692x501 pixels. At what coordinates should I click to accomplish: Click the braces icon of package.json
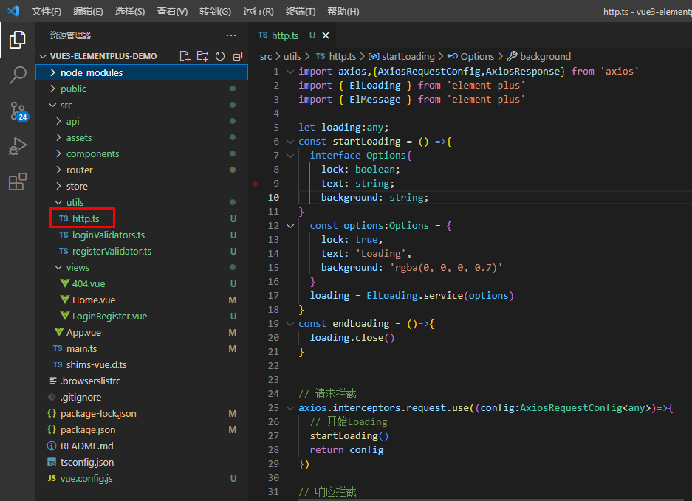click(x=52, y=429)
